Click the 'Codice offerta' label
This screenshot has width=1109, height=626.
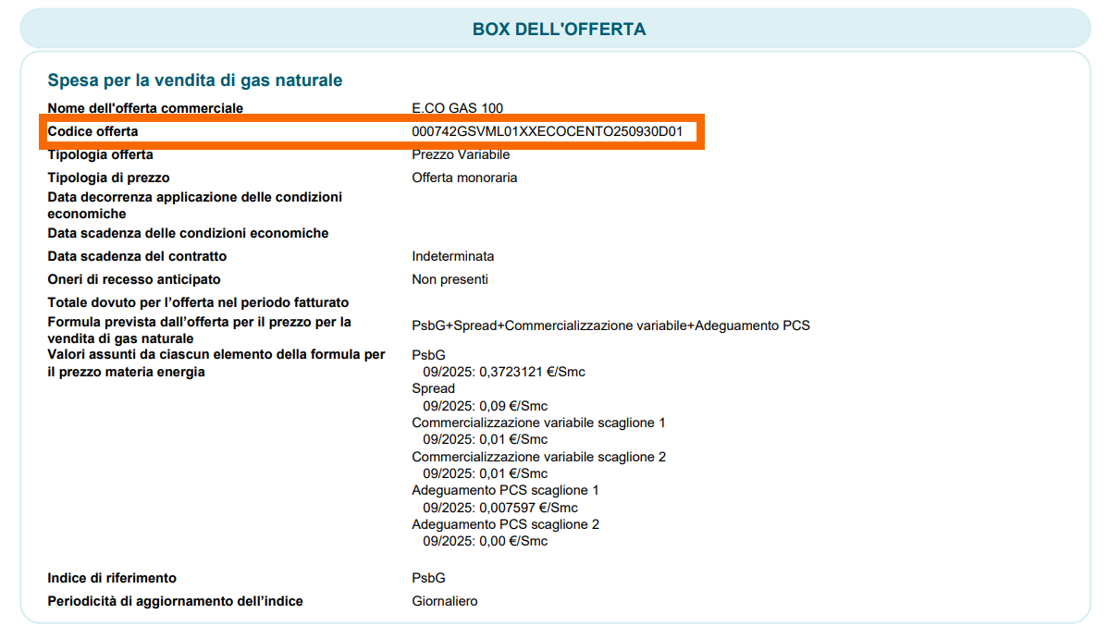pos(92,131)
